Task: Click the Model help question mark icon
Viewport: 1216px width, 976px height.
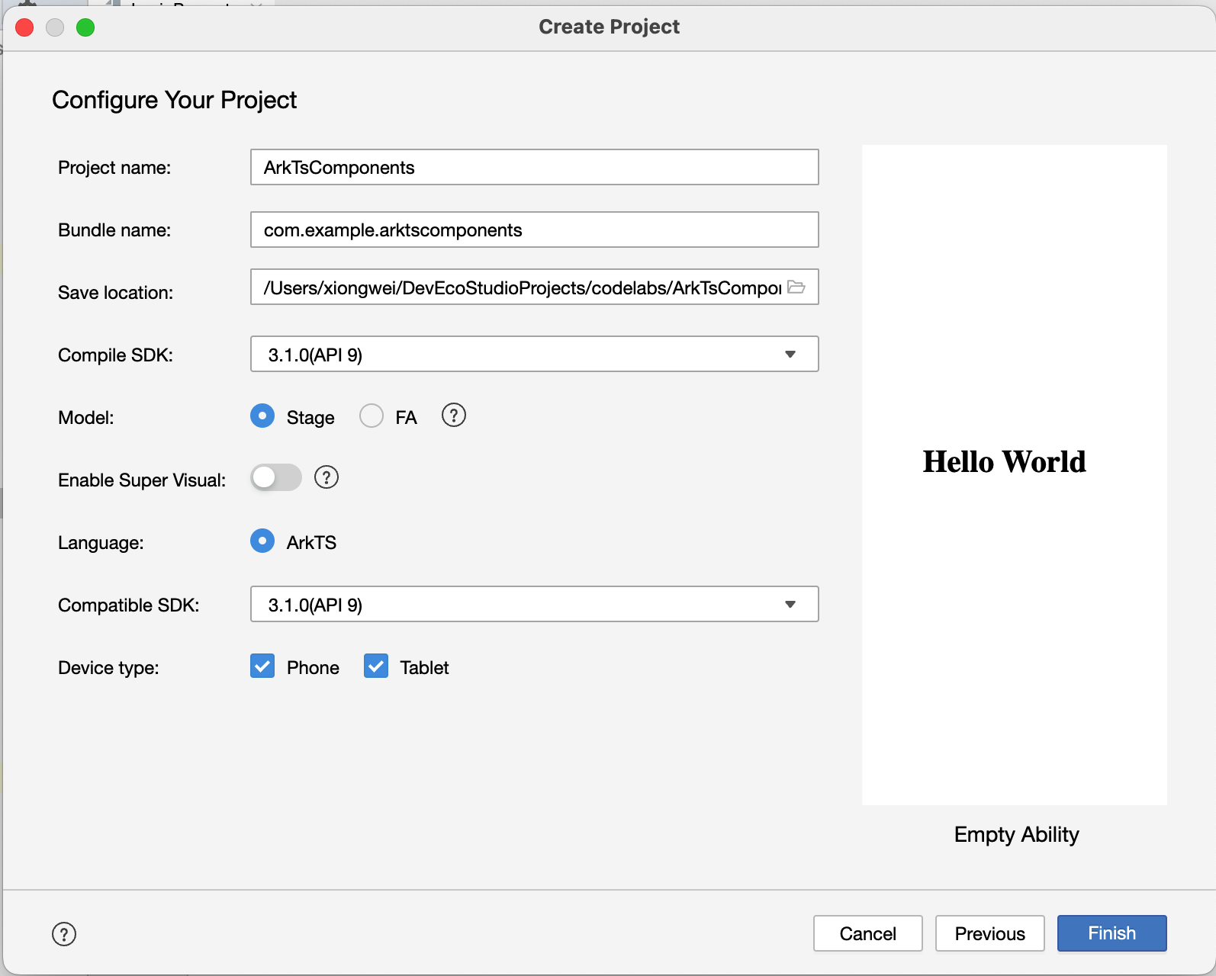Action: (454, 416)
